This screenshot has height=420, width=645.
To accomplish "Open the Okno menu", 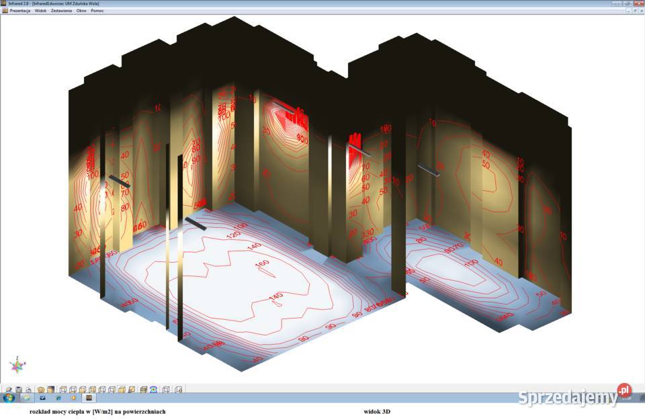I will click(x=82, y=11).
